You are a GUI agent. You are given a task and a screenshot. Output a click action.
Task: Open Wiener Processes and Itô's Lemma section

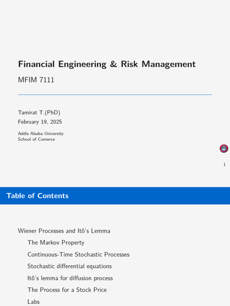pyautogui.click(x=64, y=231)
